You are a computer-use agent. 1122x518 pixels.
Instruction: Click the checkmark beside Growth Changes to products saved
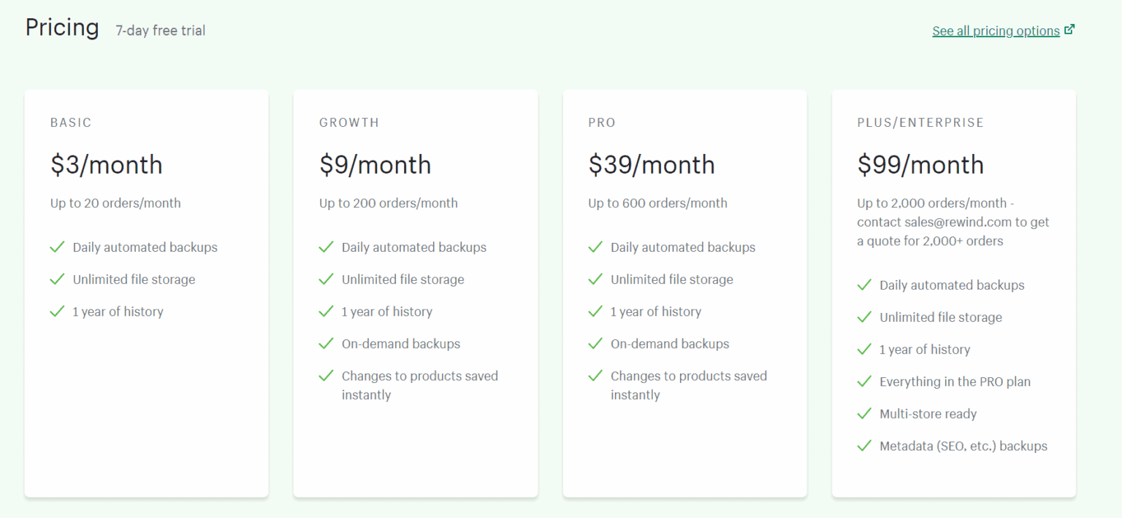coord(326,376)
